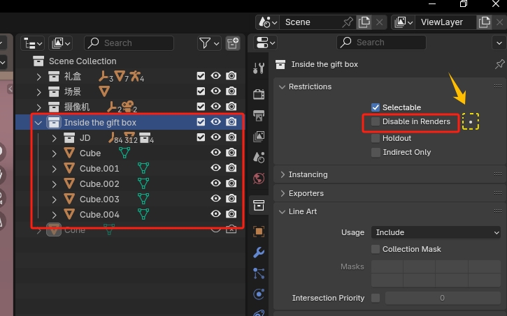Create a new scene copy icon
Screen dimensions: 507x316
click(364, 22)
